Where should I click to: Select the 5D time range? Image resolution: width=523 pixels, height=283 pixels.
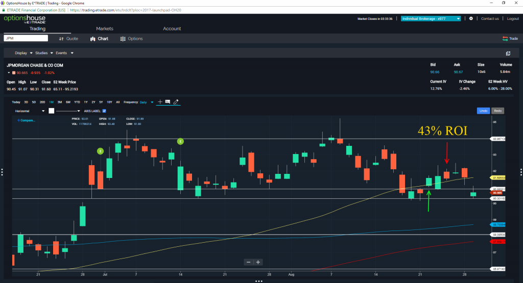tap(34, 102)
